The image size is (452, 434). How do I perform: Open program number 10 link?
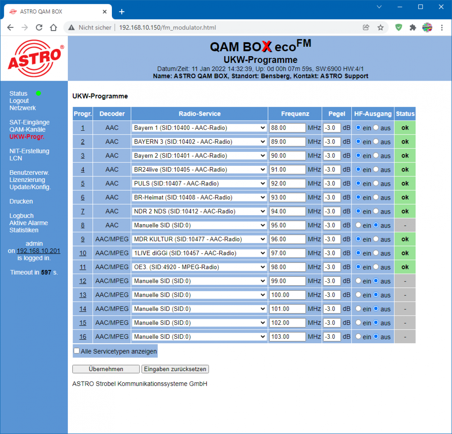(82, 254)
